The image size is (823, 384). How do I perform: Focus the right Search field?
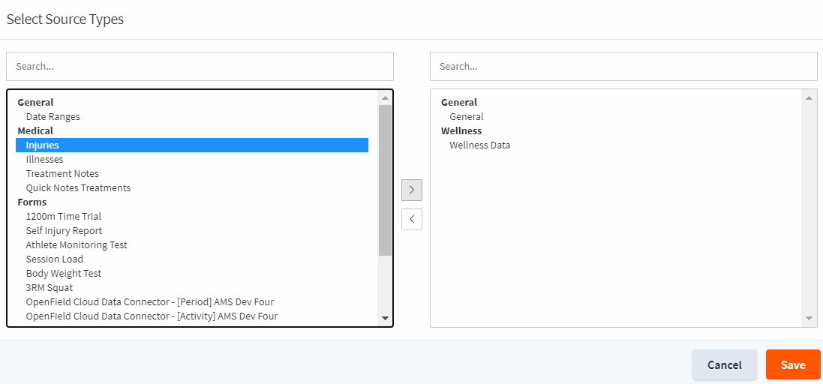click(x=623, y=66)
